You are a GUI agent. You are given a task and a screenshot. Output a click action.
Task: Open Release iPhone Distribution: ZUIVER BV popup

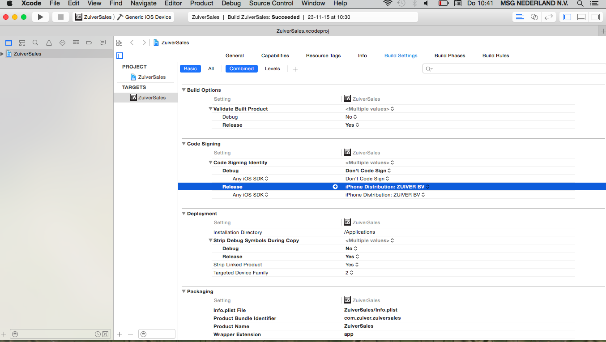coord(388,187)
